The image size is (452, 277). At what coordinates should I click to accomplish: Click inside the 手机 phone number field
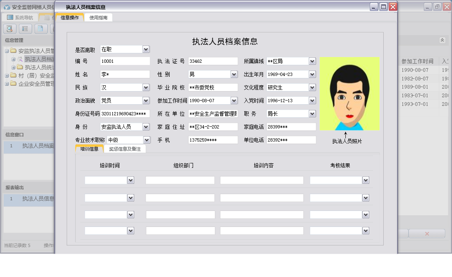[x=212, y=140]
